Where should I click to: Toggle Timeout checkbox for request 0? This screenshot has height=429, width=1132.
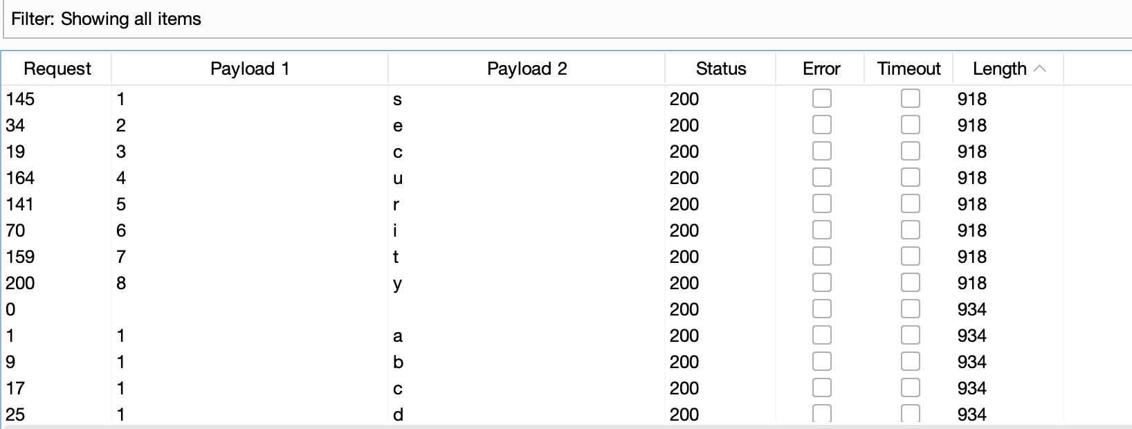[x=910, y=309]
